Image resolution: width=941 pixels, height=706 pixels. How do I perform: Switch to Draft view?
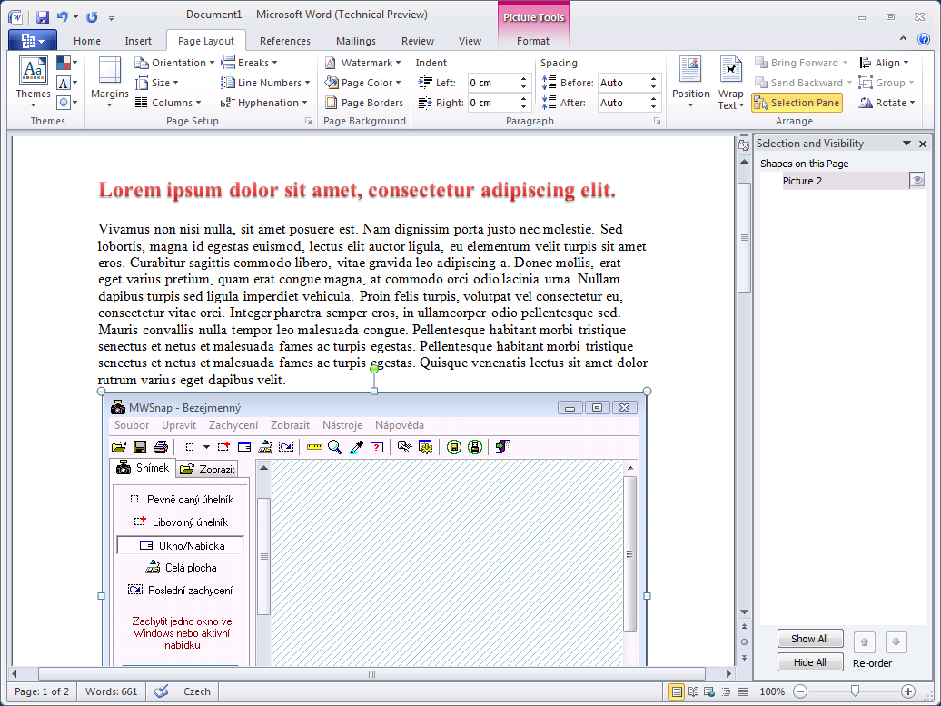[742, 691]
